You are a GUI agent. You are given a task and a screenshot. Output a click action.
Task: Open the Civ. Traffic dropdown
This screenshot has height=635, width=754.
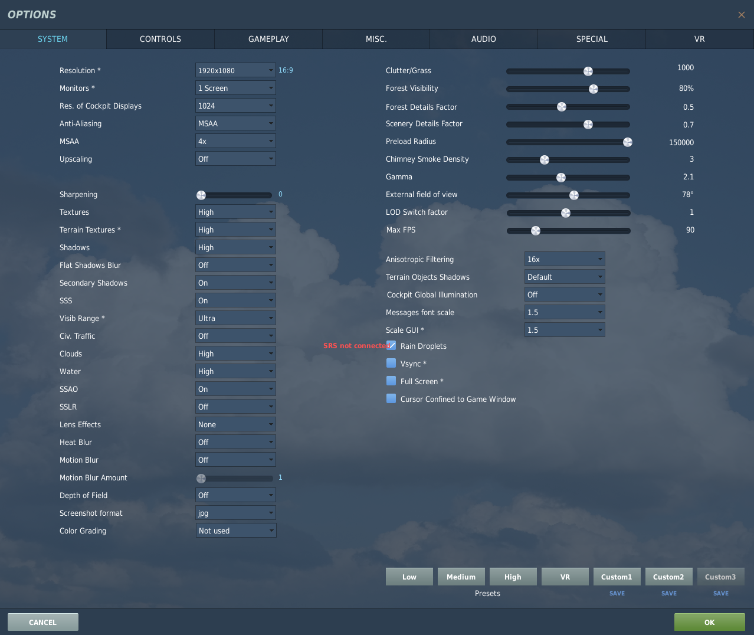pos(235,336)
